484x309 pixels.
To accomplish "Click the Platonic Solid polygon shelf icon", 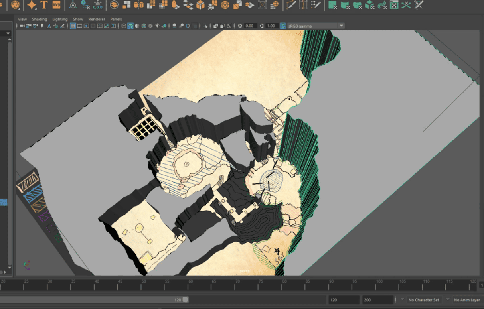I will 15,5.
